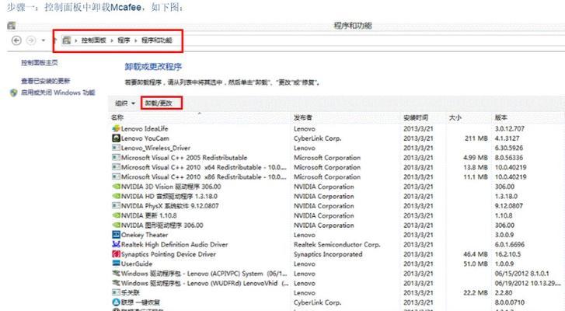This screenshot has height=311, width=565.
Task: Sort by 发布者 column header
Action: (302, 117)
